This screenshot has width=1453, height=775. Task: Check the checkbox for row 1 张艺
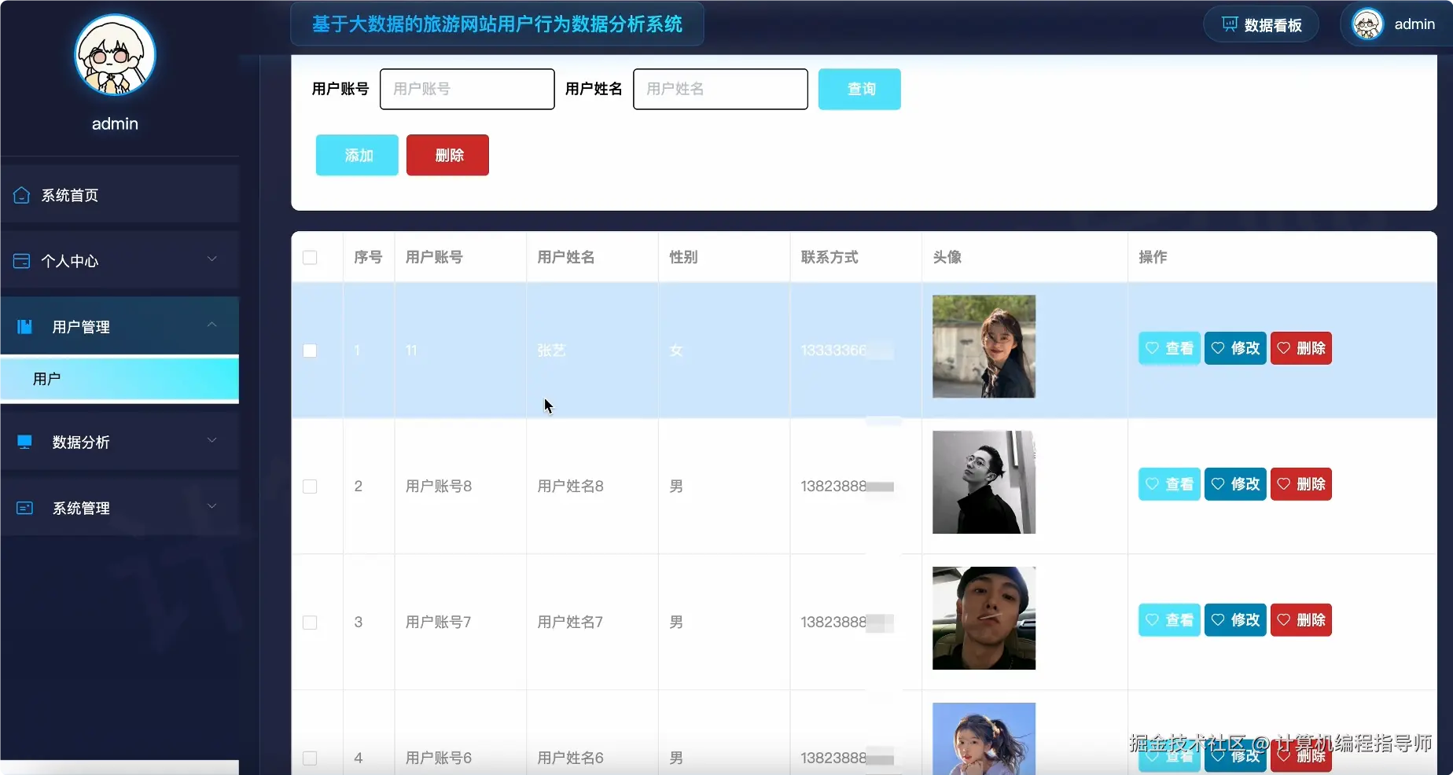pyautogui.click(x=310, y=351)
